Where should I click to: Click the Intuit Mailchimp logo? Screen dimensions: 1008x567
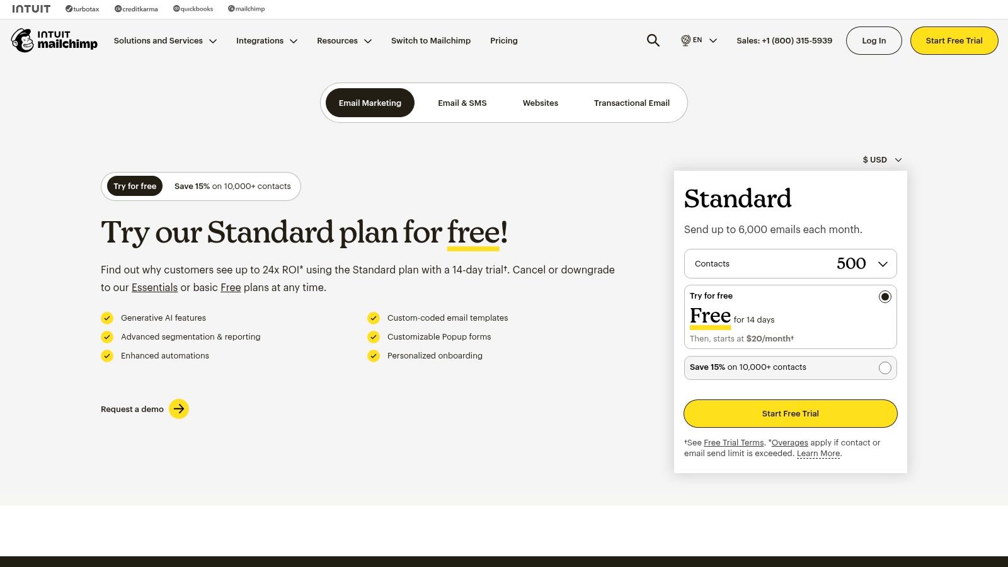click(x=54, y=40)
